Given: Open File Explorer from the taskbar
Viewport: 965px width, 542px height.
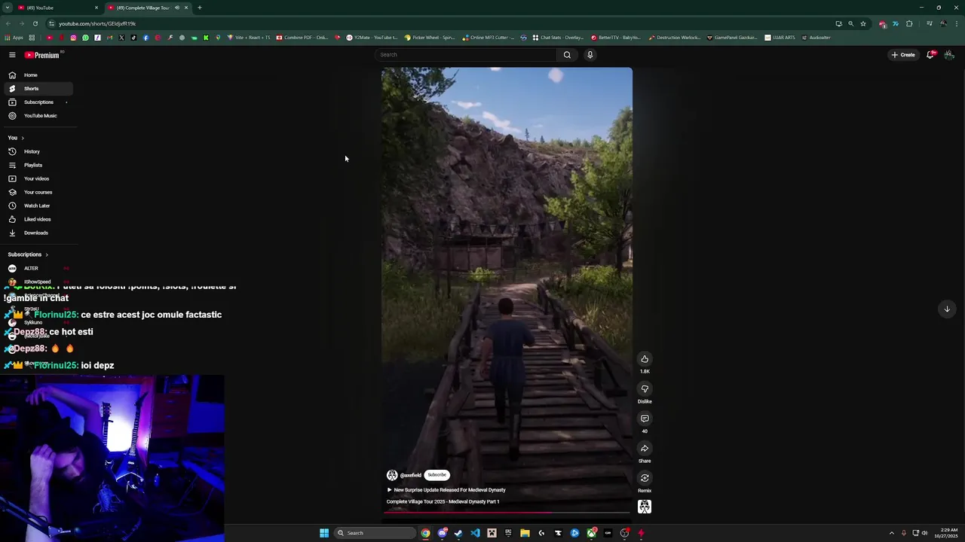Looking at the screenshot, I should coord(525,533).
